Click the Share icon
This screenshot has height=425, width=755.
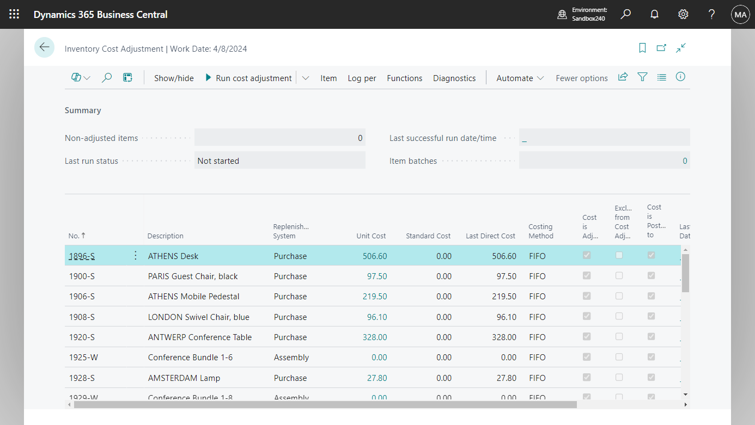tap(623, 77)
